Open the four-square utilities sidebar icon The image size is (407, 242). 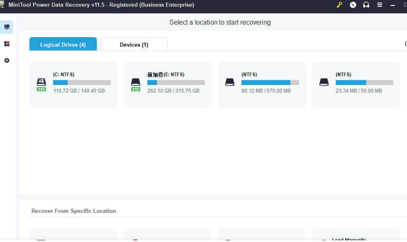pyautogui.click(x=7, y=44)
